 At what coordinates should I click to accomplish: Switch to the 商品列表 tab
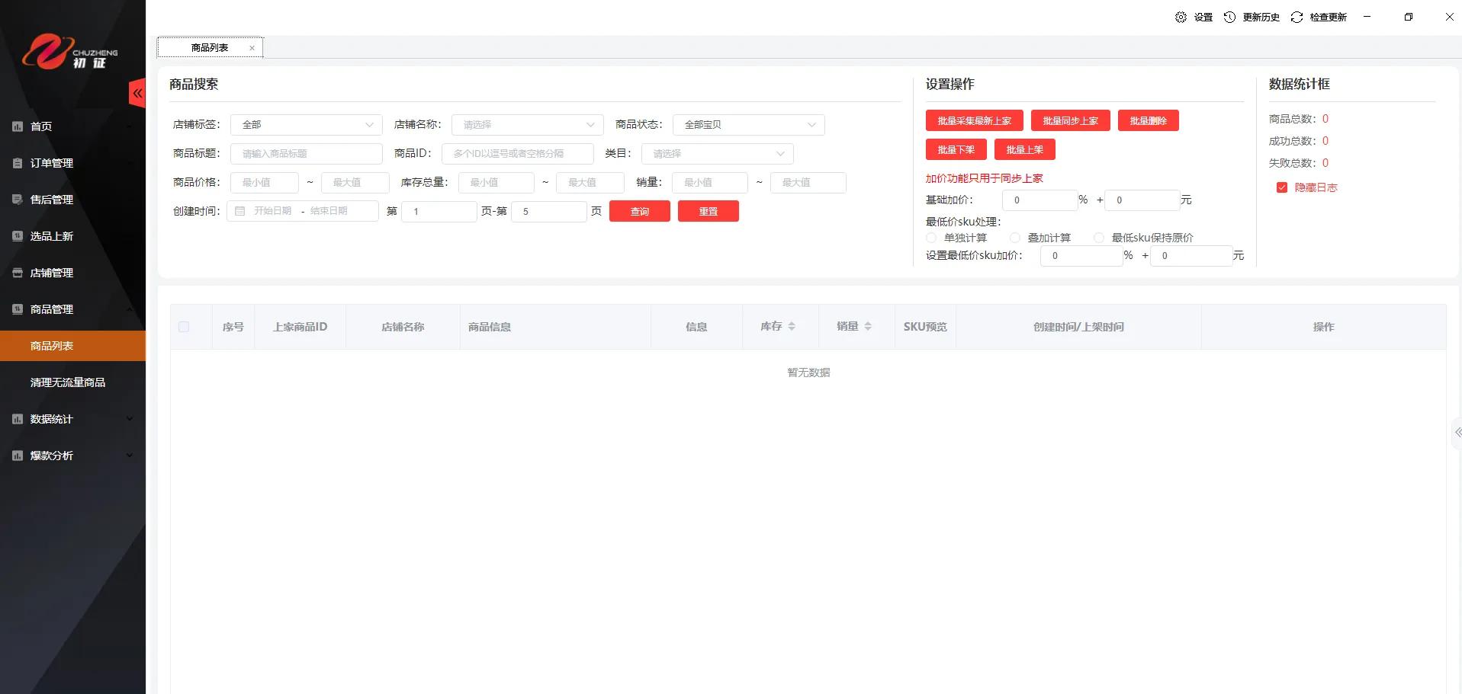[x=210, y=47]
